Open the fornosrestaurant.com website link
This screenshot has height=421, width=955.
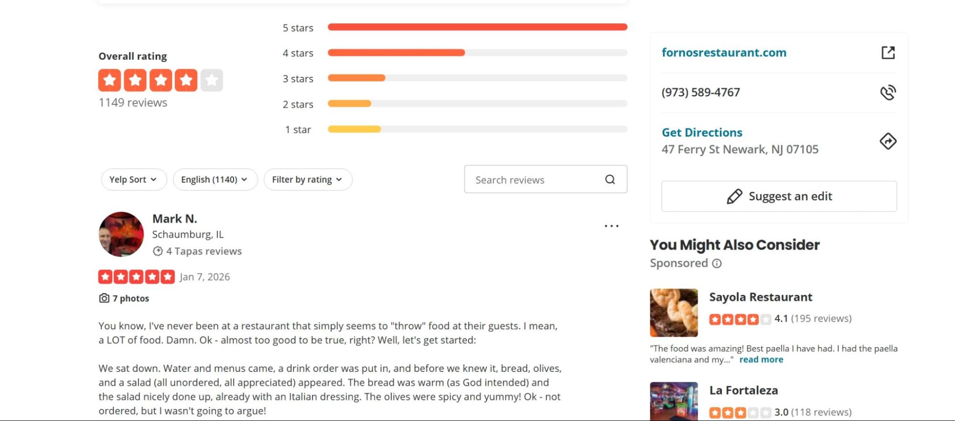tap(723, 53)
